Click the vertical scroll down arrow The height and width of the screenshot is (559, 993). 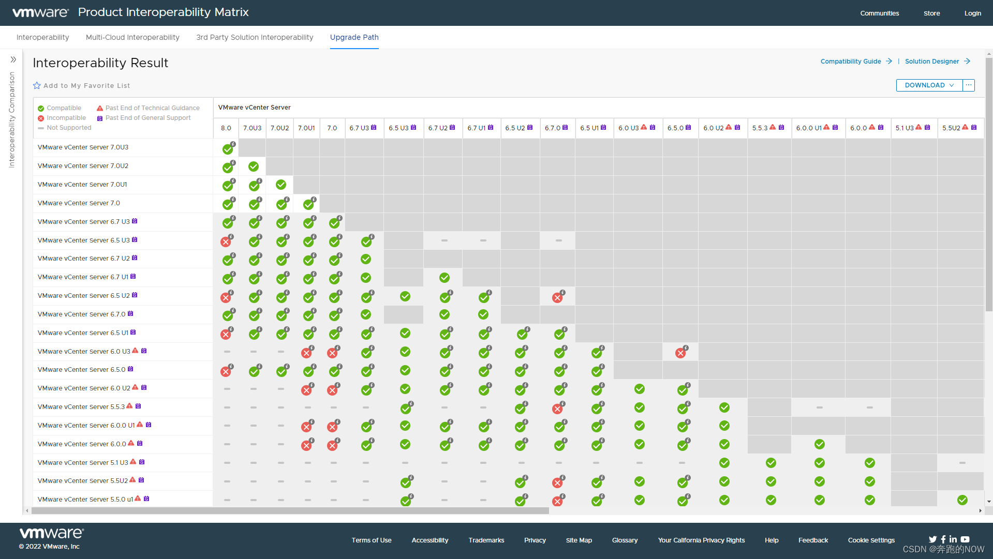click(x=989, y=501)
